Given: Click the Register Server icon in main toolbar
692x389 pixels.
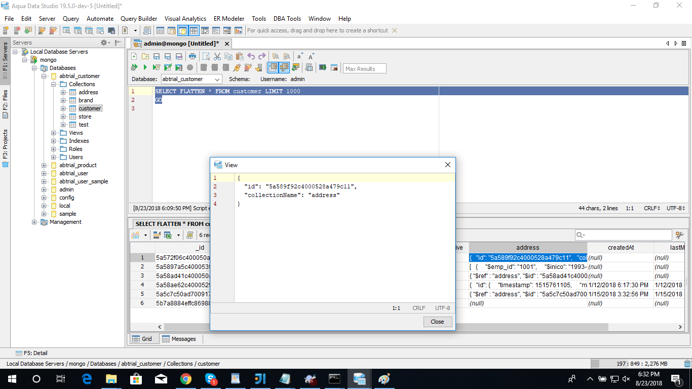Looking at the screenshot, I should [x=6, y=30].
